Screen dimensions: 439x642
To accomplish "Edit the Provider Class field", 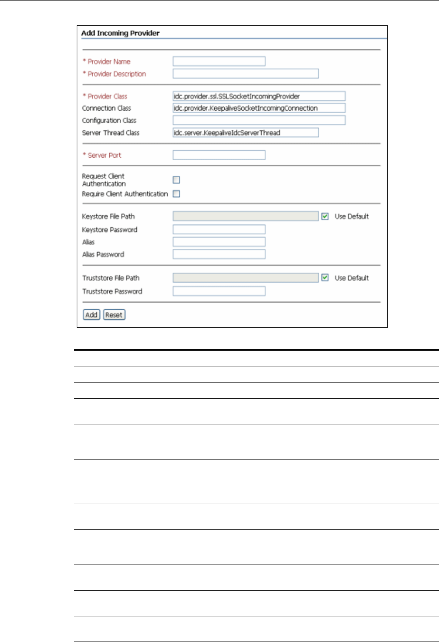I will [x=259, y=96].
